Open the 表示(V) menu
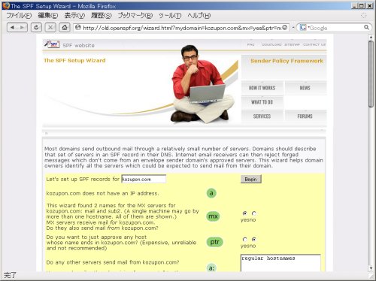The height and width of the screenshot is (281, 376). (74, 16)
